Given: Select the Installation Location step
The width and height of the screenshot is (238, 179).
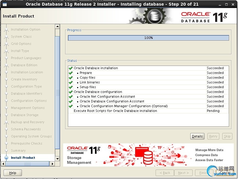Looking at the screenshot, I should pyautogui.click(x=27, y=72).
